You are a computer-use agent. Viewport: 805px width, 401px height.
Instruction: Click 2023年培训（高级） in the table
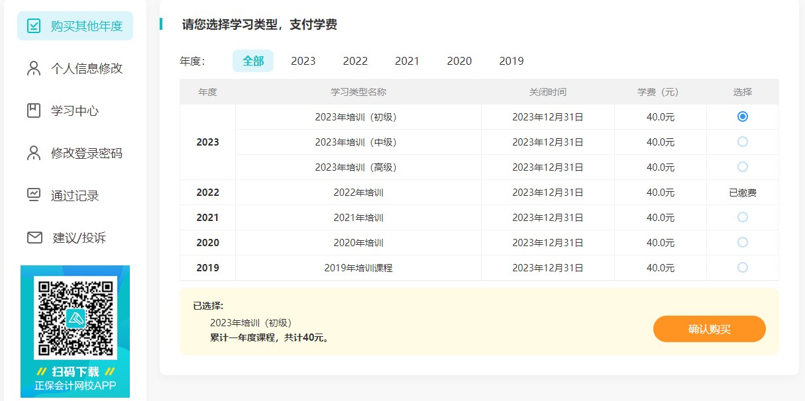click(358, 167)
